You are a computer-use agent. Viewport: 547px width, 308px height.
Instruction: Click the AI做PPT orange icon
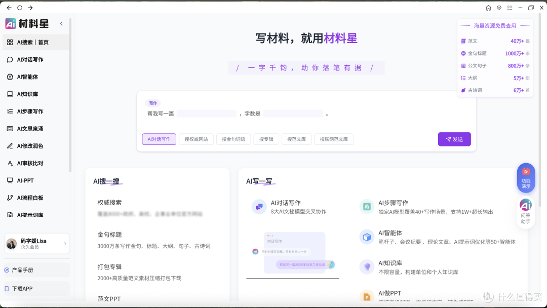[367, 296]
